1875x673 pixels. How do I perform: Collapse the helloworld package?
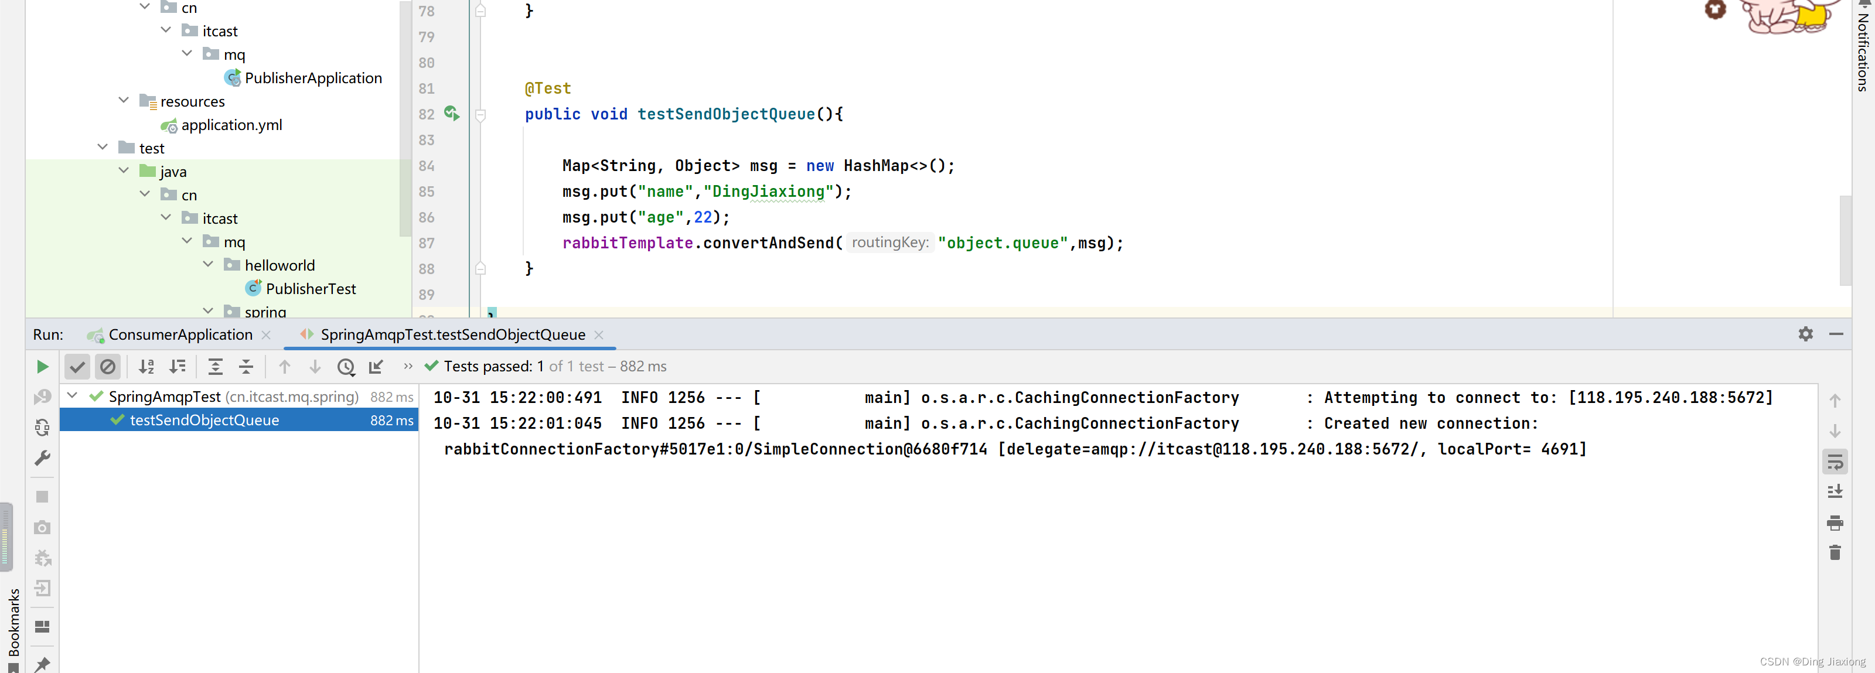point(208,264)
